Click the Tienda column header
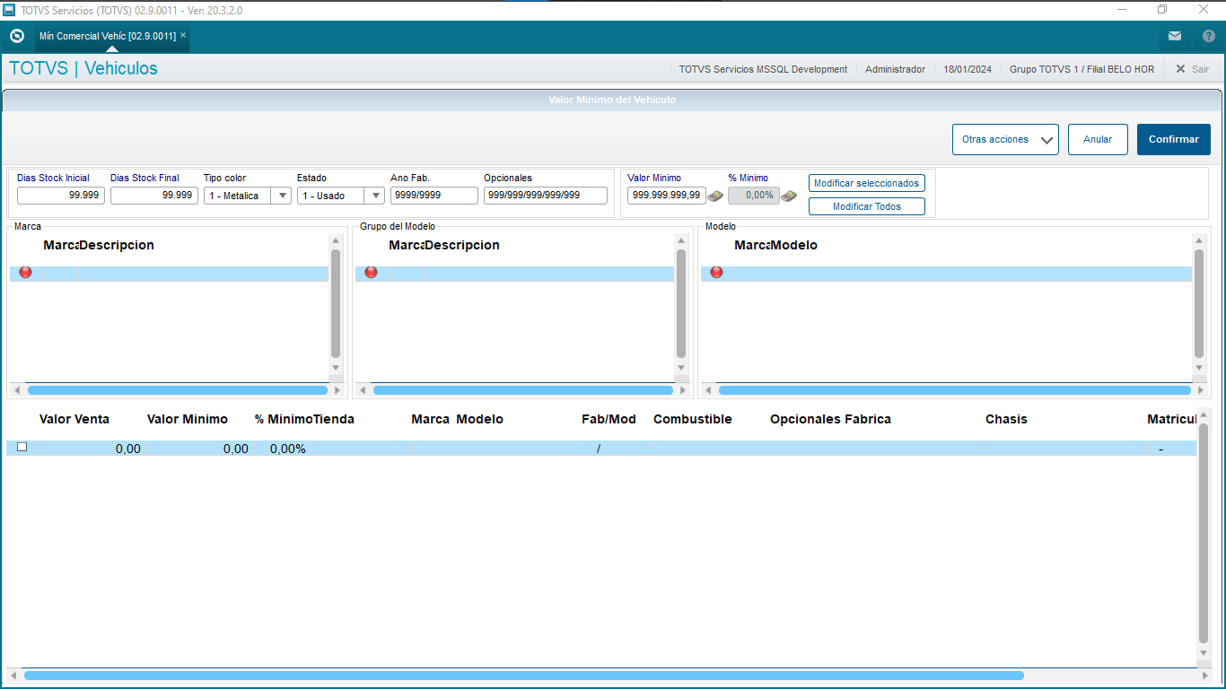The height and width of the screenshot is (689, 1226). click(334, 419)
